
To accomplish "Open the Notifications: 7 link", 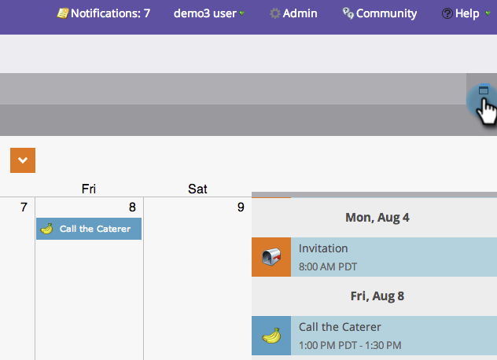I will 110,13.
